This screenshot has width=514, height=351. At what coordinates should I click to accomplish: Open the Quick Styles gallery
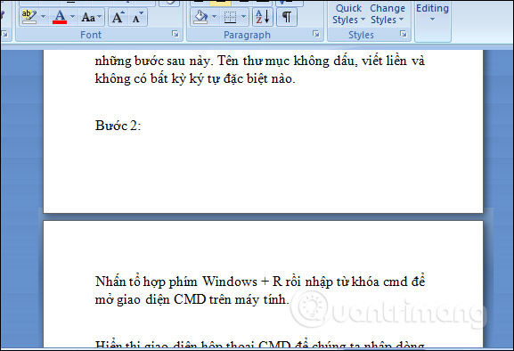coord(348,13)
